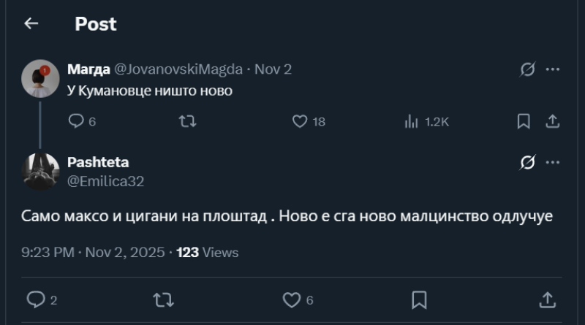Share Pashteta's post
Image resolution: width=585 pixels, height=325 pixels.
[547, 299]
